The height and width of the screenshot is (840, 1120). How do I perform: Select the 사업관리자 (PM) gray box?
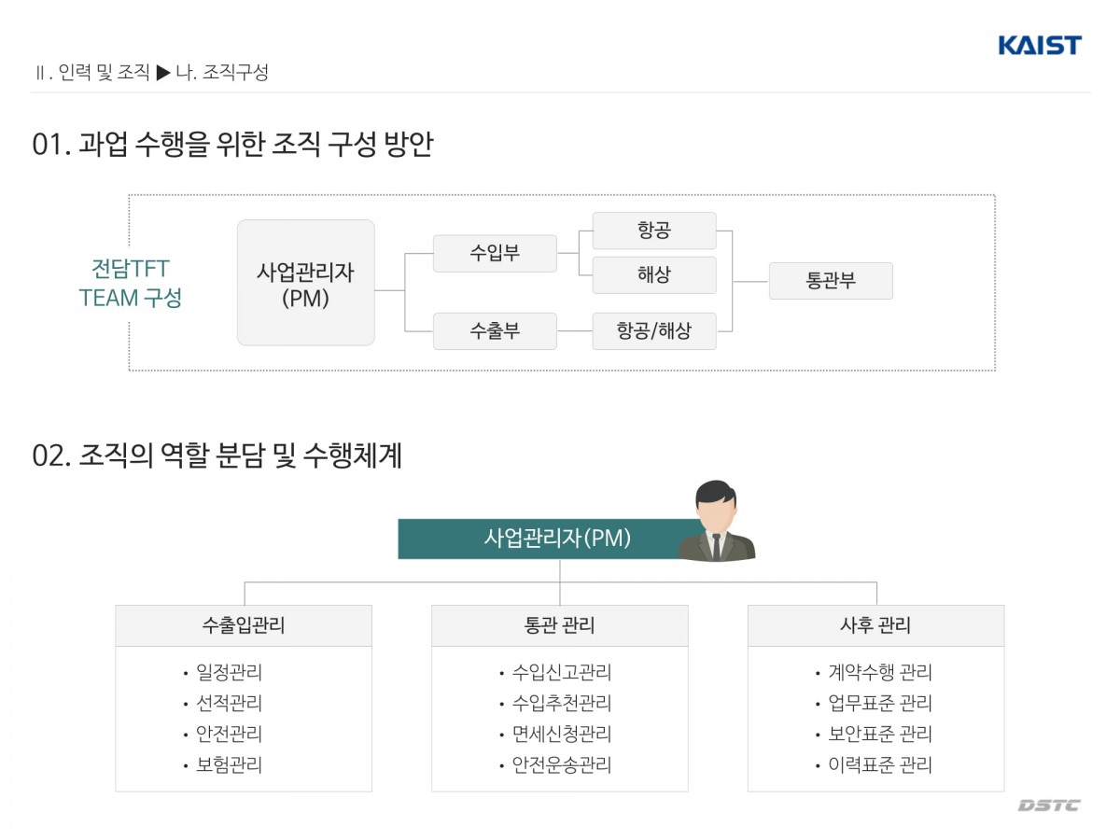click(x=306, y=283)
